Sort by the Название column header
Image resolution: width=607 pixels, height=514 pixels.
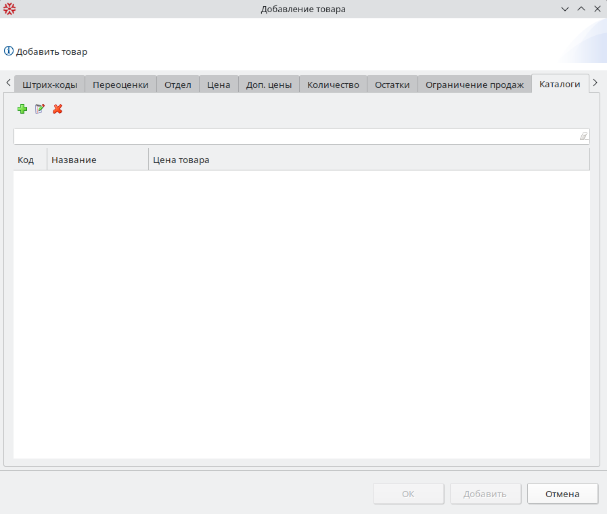point(97,160)
